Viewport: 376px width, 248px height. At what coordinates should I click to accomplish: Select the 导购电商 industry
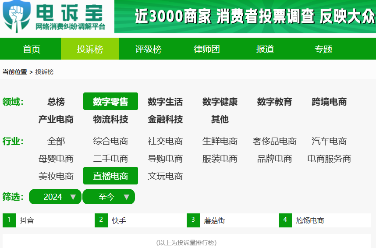[165, 159]
